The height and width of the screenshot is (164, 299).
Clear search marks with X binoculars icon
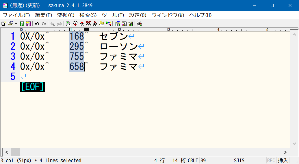(95, 24)
